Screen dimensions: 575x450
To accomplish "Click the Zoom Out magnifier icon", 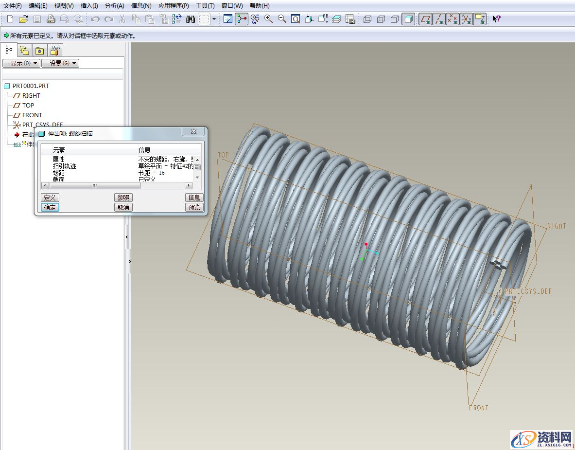I will point(282,19).
